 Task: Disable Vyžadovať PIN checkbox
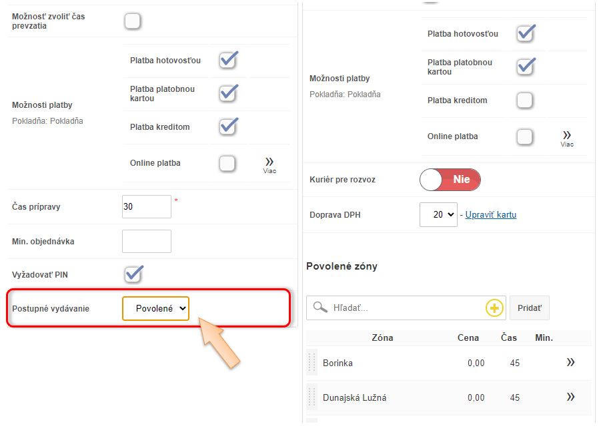pos(133,274)
